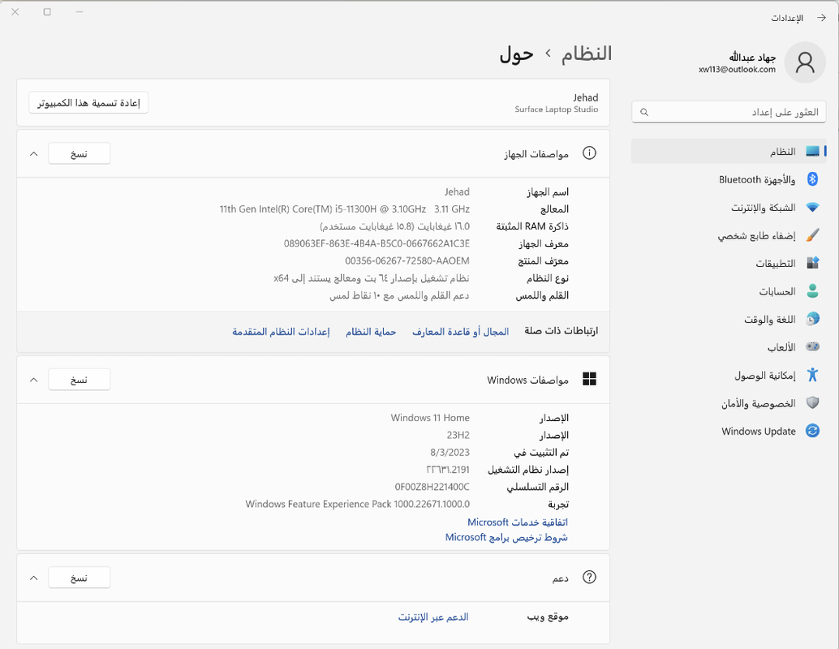
Task: Open Advanced system settings link
Action: [x=281, y=332]
